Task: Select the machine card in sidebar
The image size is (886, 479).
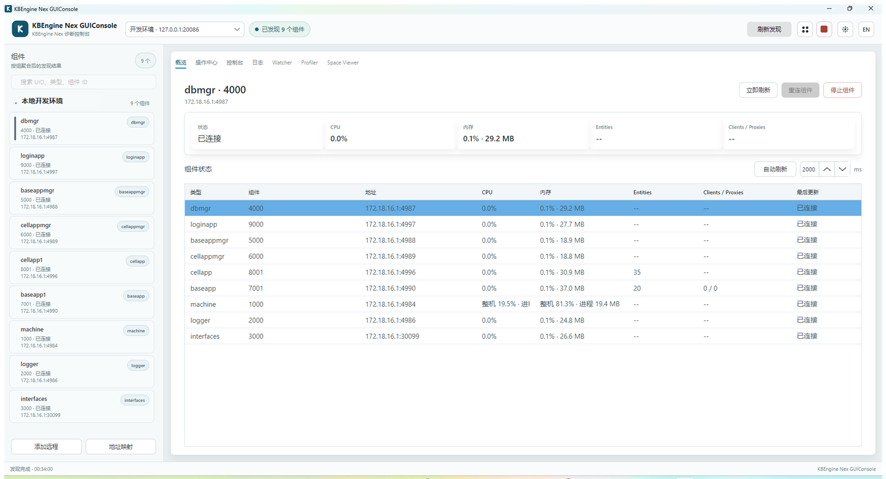Action: coord(82,337)
